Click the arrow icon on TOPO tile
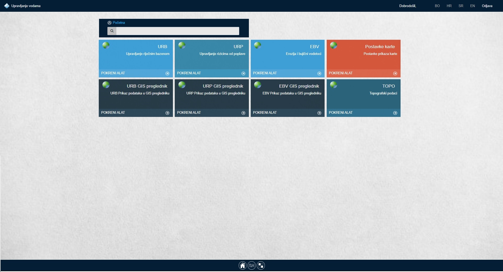503x272 pixels. coord(395,113)
